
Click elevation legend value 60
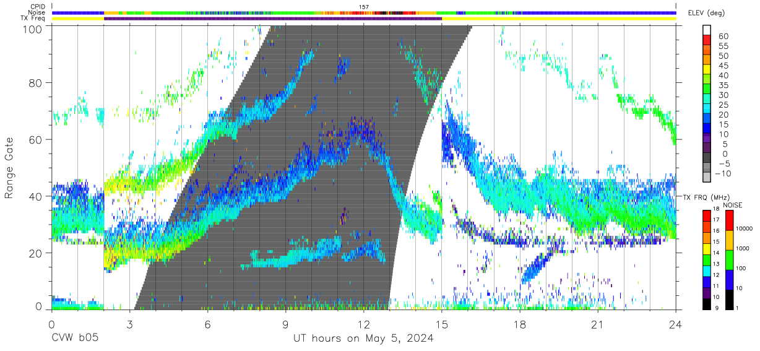pos(723,36)
